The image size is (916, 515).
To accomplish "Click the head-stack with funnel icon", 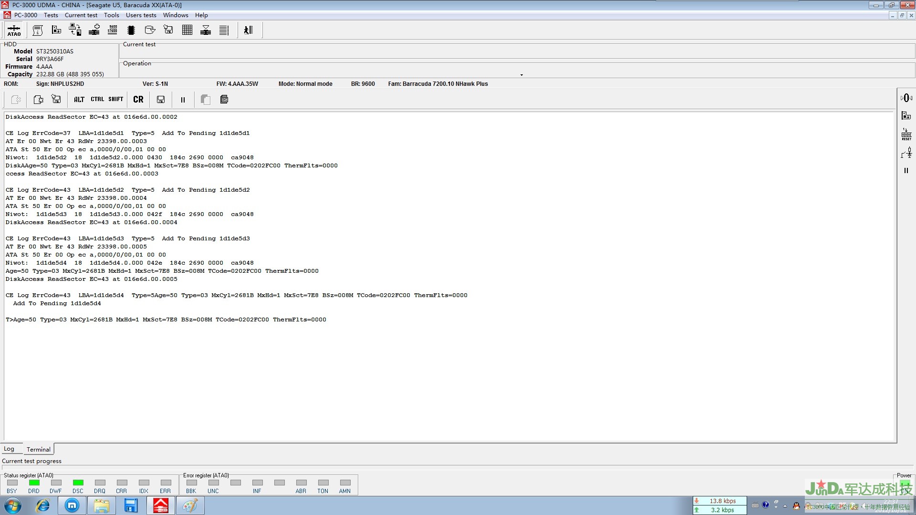I will click(x=206, y=30).
